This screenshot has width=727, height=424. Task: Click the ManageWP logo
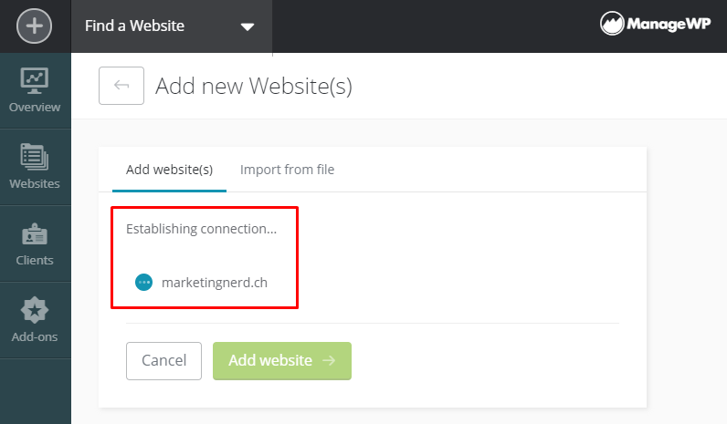[655, 24]
